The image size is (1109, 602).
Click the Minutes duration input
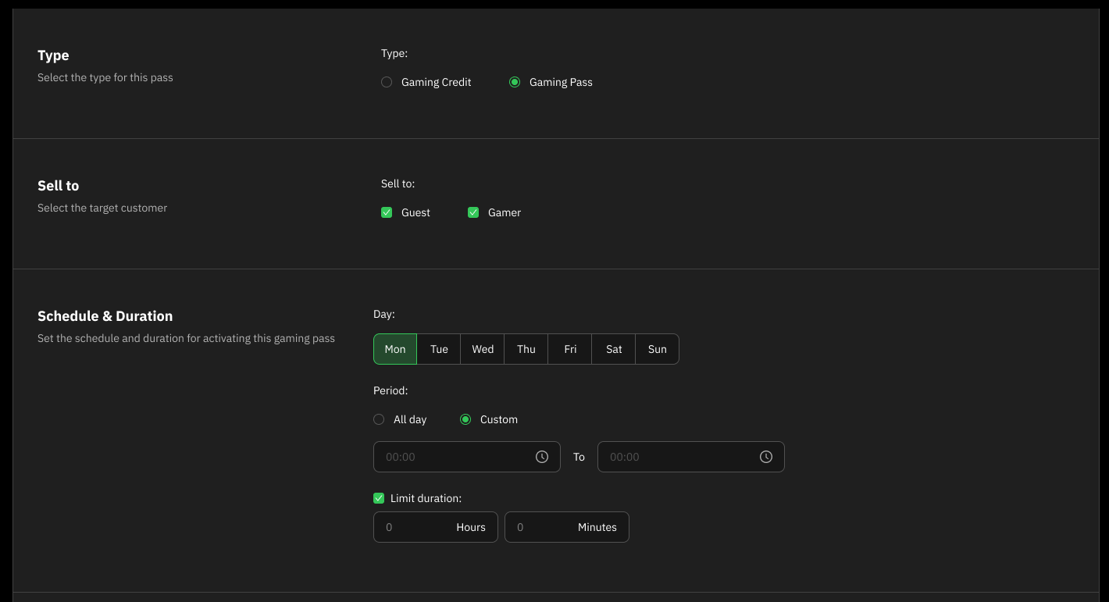coord(567,527)
